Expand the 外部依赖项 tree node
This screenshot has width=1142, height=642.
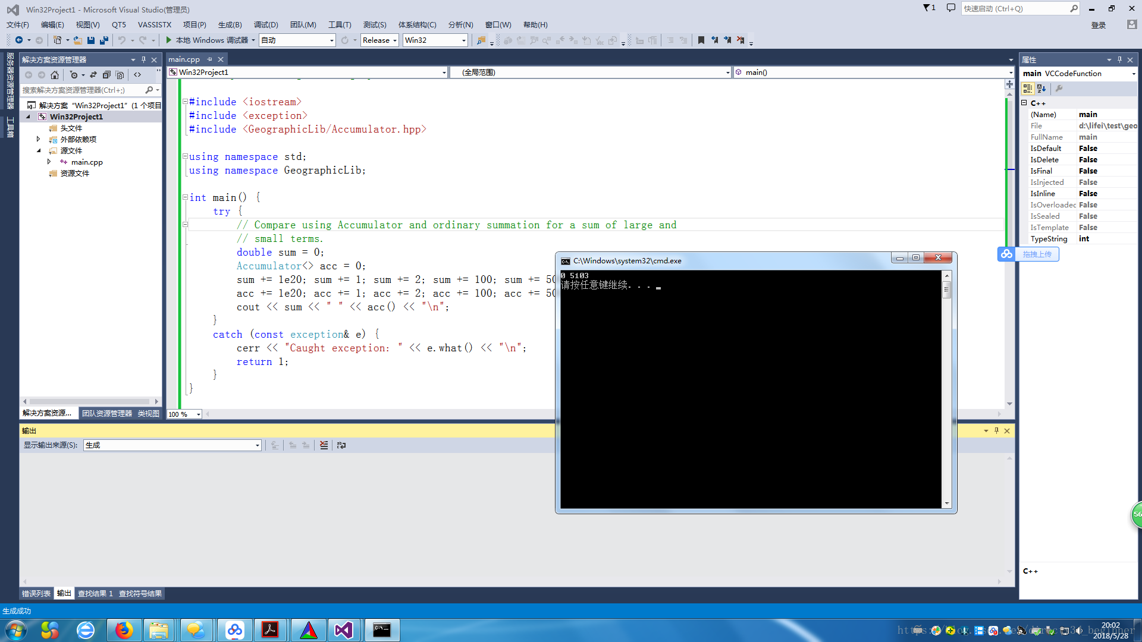(39, 139)
